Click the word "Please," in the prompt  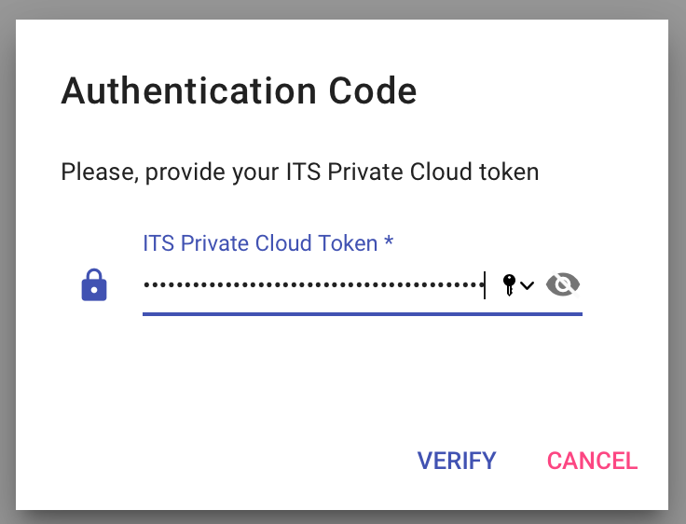(100, 172)
